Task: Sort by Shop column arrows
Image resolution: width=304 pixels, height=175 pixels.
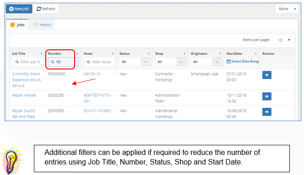Action: [x=184, y=53]
